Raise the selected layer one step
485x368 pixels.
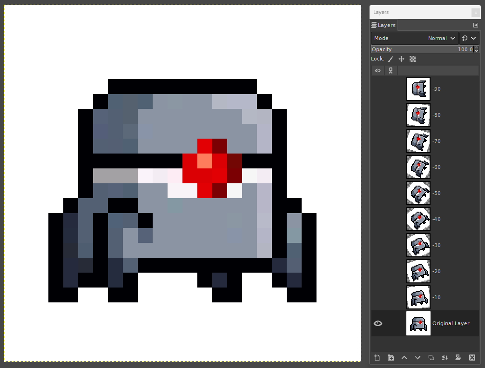404,357
